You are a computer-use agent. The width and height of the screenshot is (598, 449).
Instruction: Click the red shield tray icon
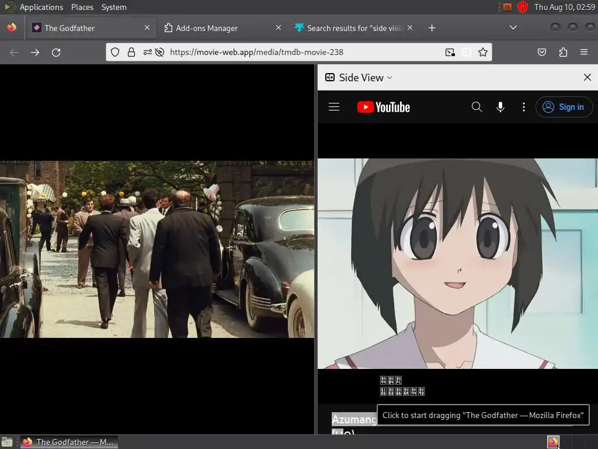[523, 7]
